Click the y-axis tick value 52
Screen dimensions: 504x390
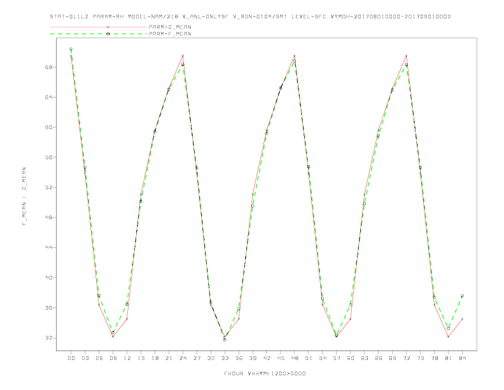(49, 187)
